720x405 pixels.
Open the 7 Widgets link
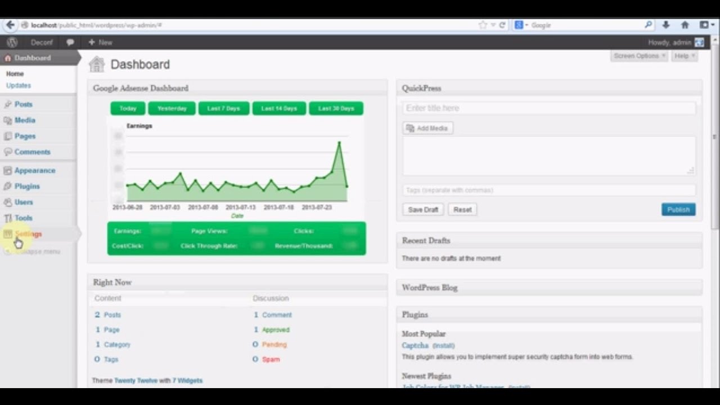[187, 381]
